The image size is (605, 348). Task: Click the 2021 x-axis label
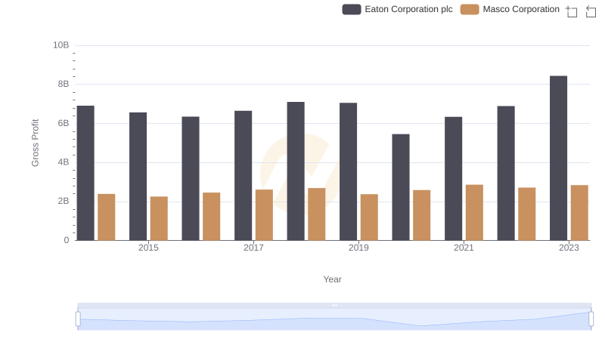point(464,248)
